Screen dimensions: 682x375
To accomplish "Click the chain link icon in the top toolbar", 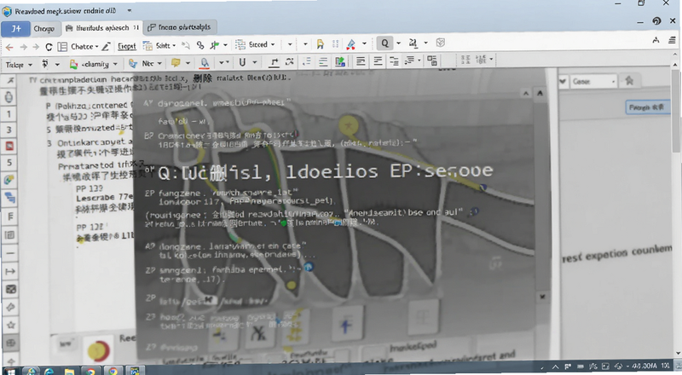I will pos(200,45).
